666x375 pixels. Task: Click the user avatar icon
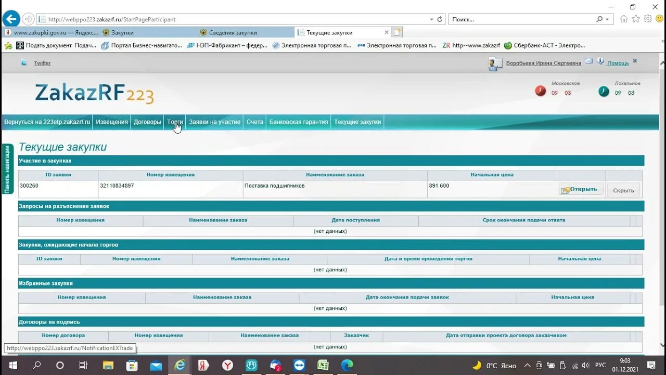pos(495,64)
